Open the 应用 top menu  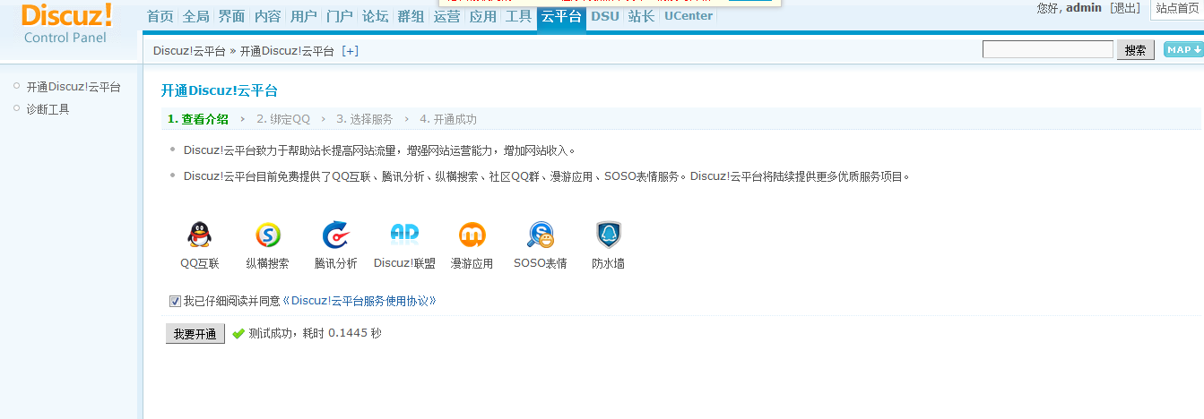[482, 16]
